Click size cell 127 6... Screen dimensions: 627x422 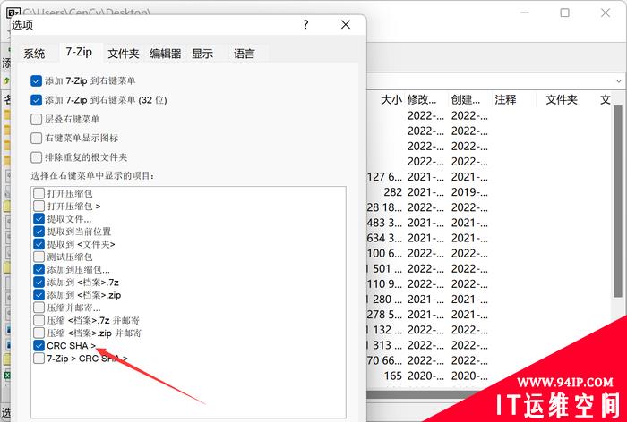click(x=384, y=177)
